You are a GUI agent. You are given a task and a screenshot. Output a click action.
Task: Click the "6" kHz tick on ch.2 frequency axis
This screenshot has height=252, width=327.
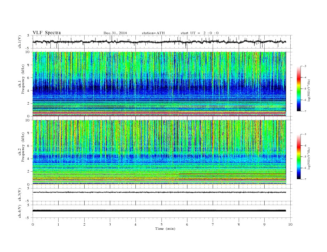point(28,146)
